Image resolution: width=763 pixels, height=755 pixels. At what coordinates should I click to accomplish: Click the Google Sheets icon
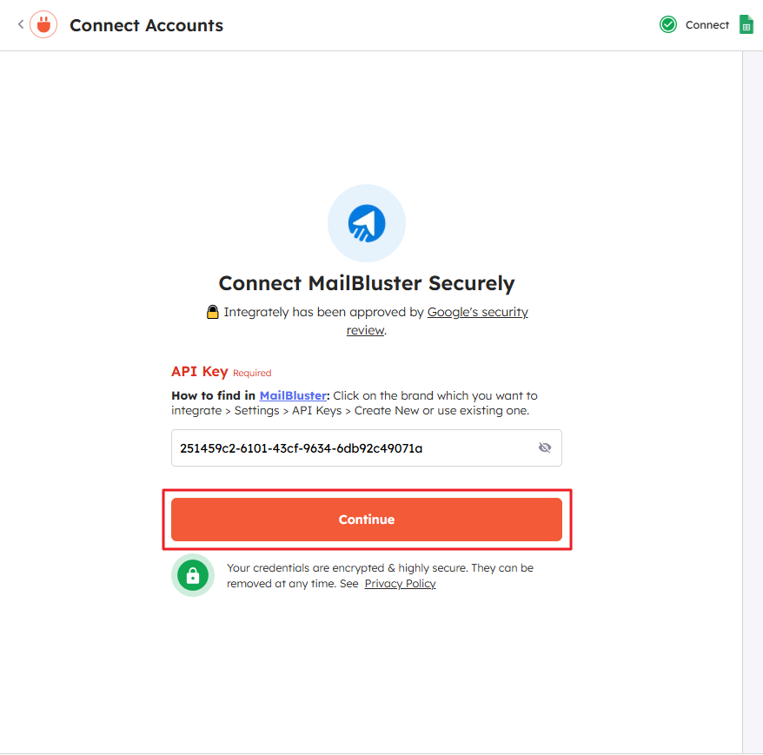tap(746, 25)
